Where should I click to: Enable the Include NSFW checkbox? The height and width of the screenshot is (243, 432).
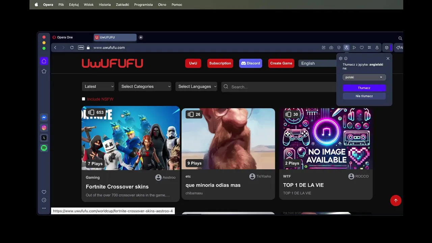point(83,99)
